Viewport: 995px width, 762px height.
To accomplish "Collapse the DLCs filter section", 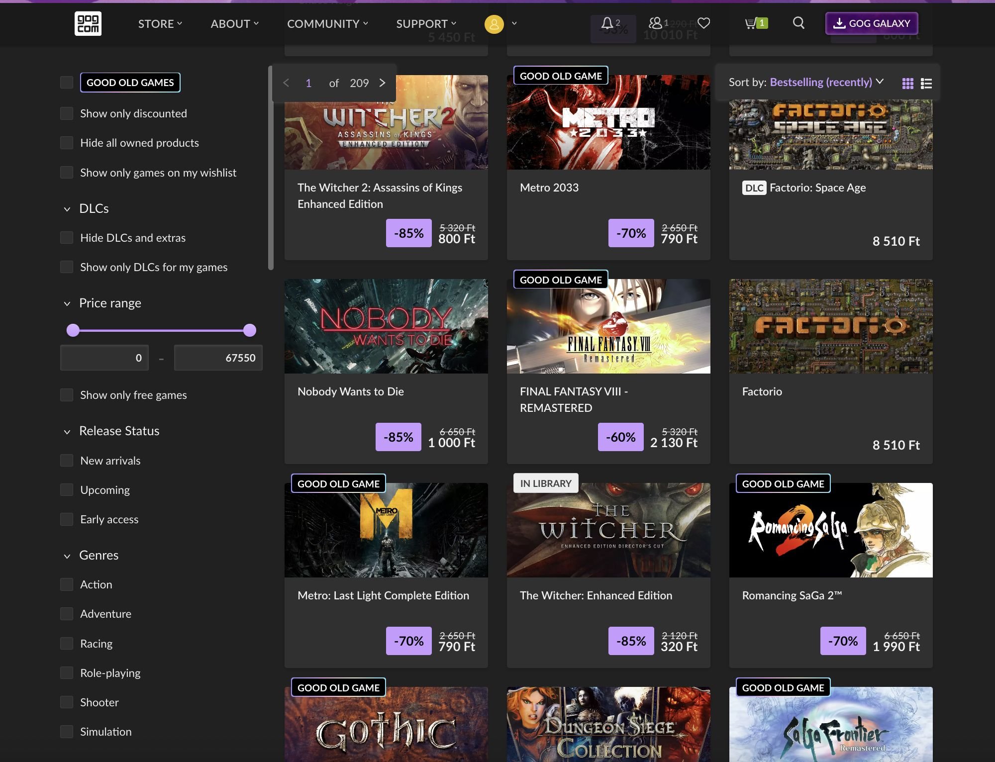I will click(67, 209).
